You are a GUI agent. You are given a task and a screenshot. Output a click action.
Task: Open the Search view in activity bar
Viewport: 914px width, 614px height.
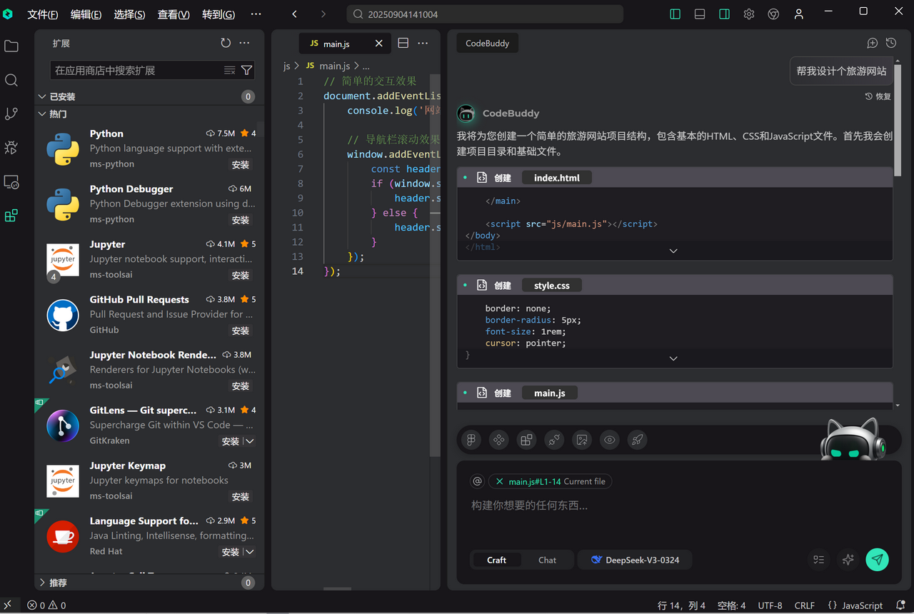tap(11, 80)
